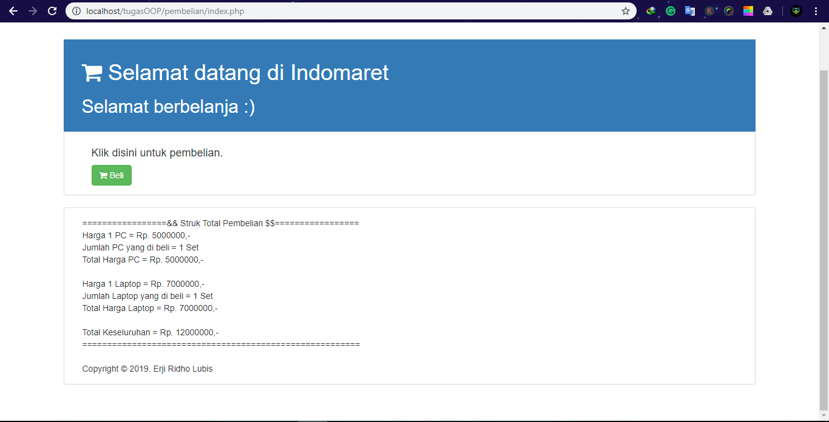Click 'Copyright © 2019. Erji Ridho Lubis'
Image resolution: width=829 pixels, height=422 pixels.
pos(147,369)
